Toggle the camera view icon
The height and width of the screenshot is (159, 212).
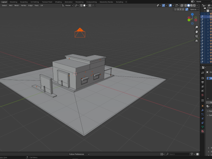click(x=197, y=36)
